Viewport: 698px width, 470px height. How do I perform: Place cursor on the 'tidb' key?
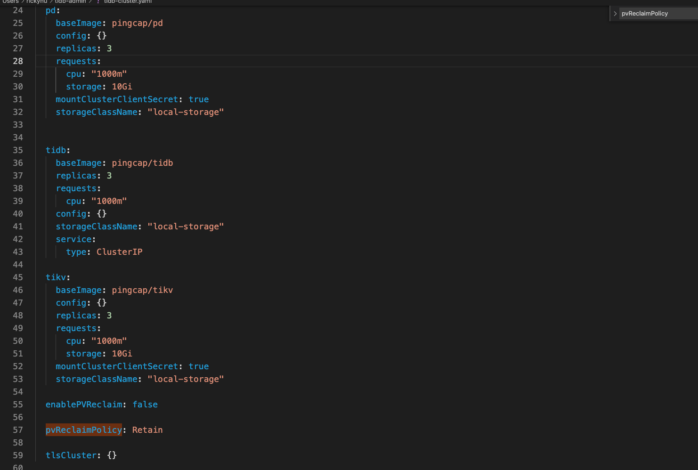(x=56, y=150)
